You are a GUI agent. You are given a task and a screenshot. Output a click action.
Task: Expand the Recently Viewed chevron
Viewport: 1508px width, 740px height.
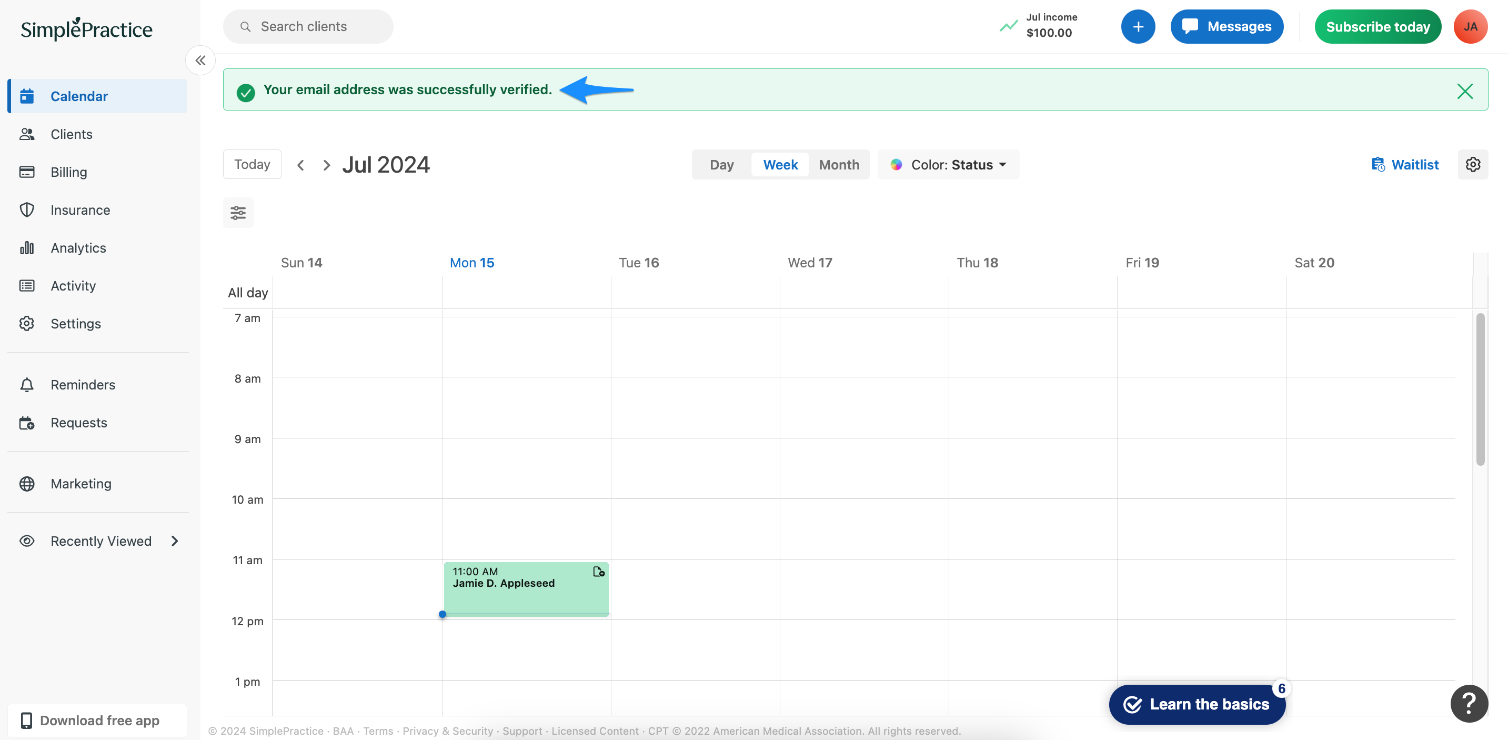pyautogui.click(x=175, y=541)
